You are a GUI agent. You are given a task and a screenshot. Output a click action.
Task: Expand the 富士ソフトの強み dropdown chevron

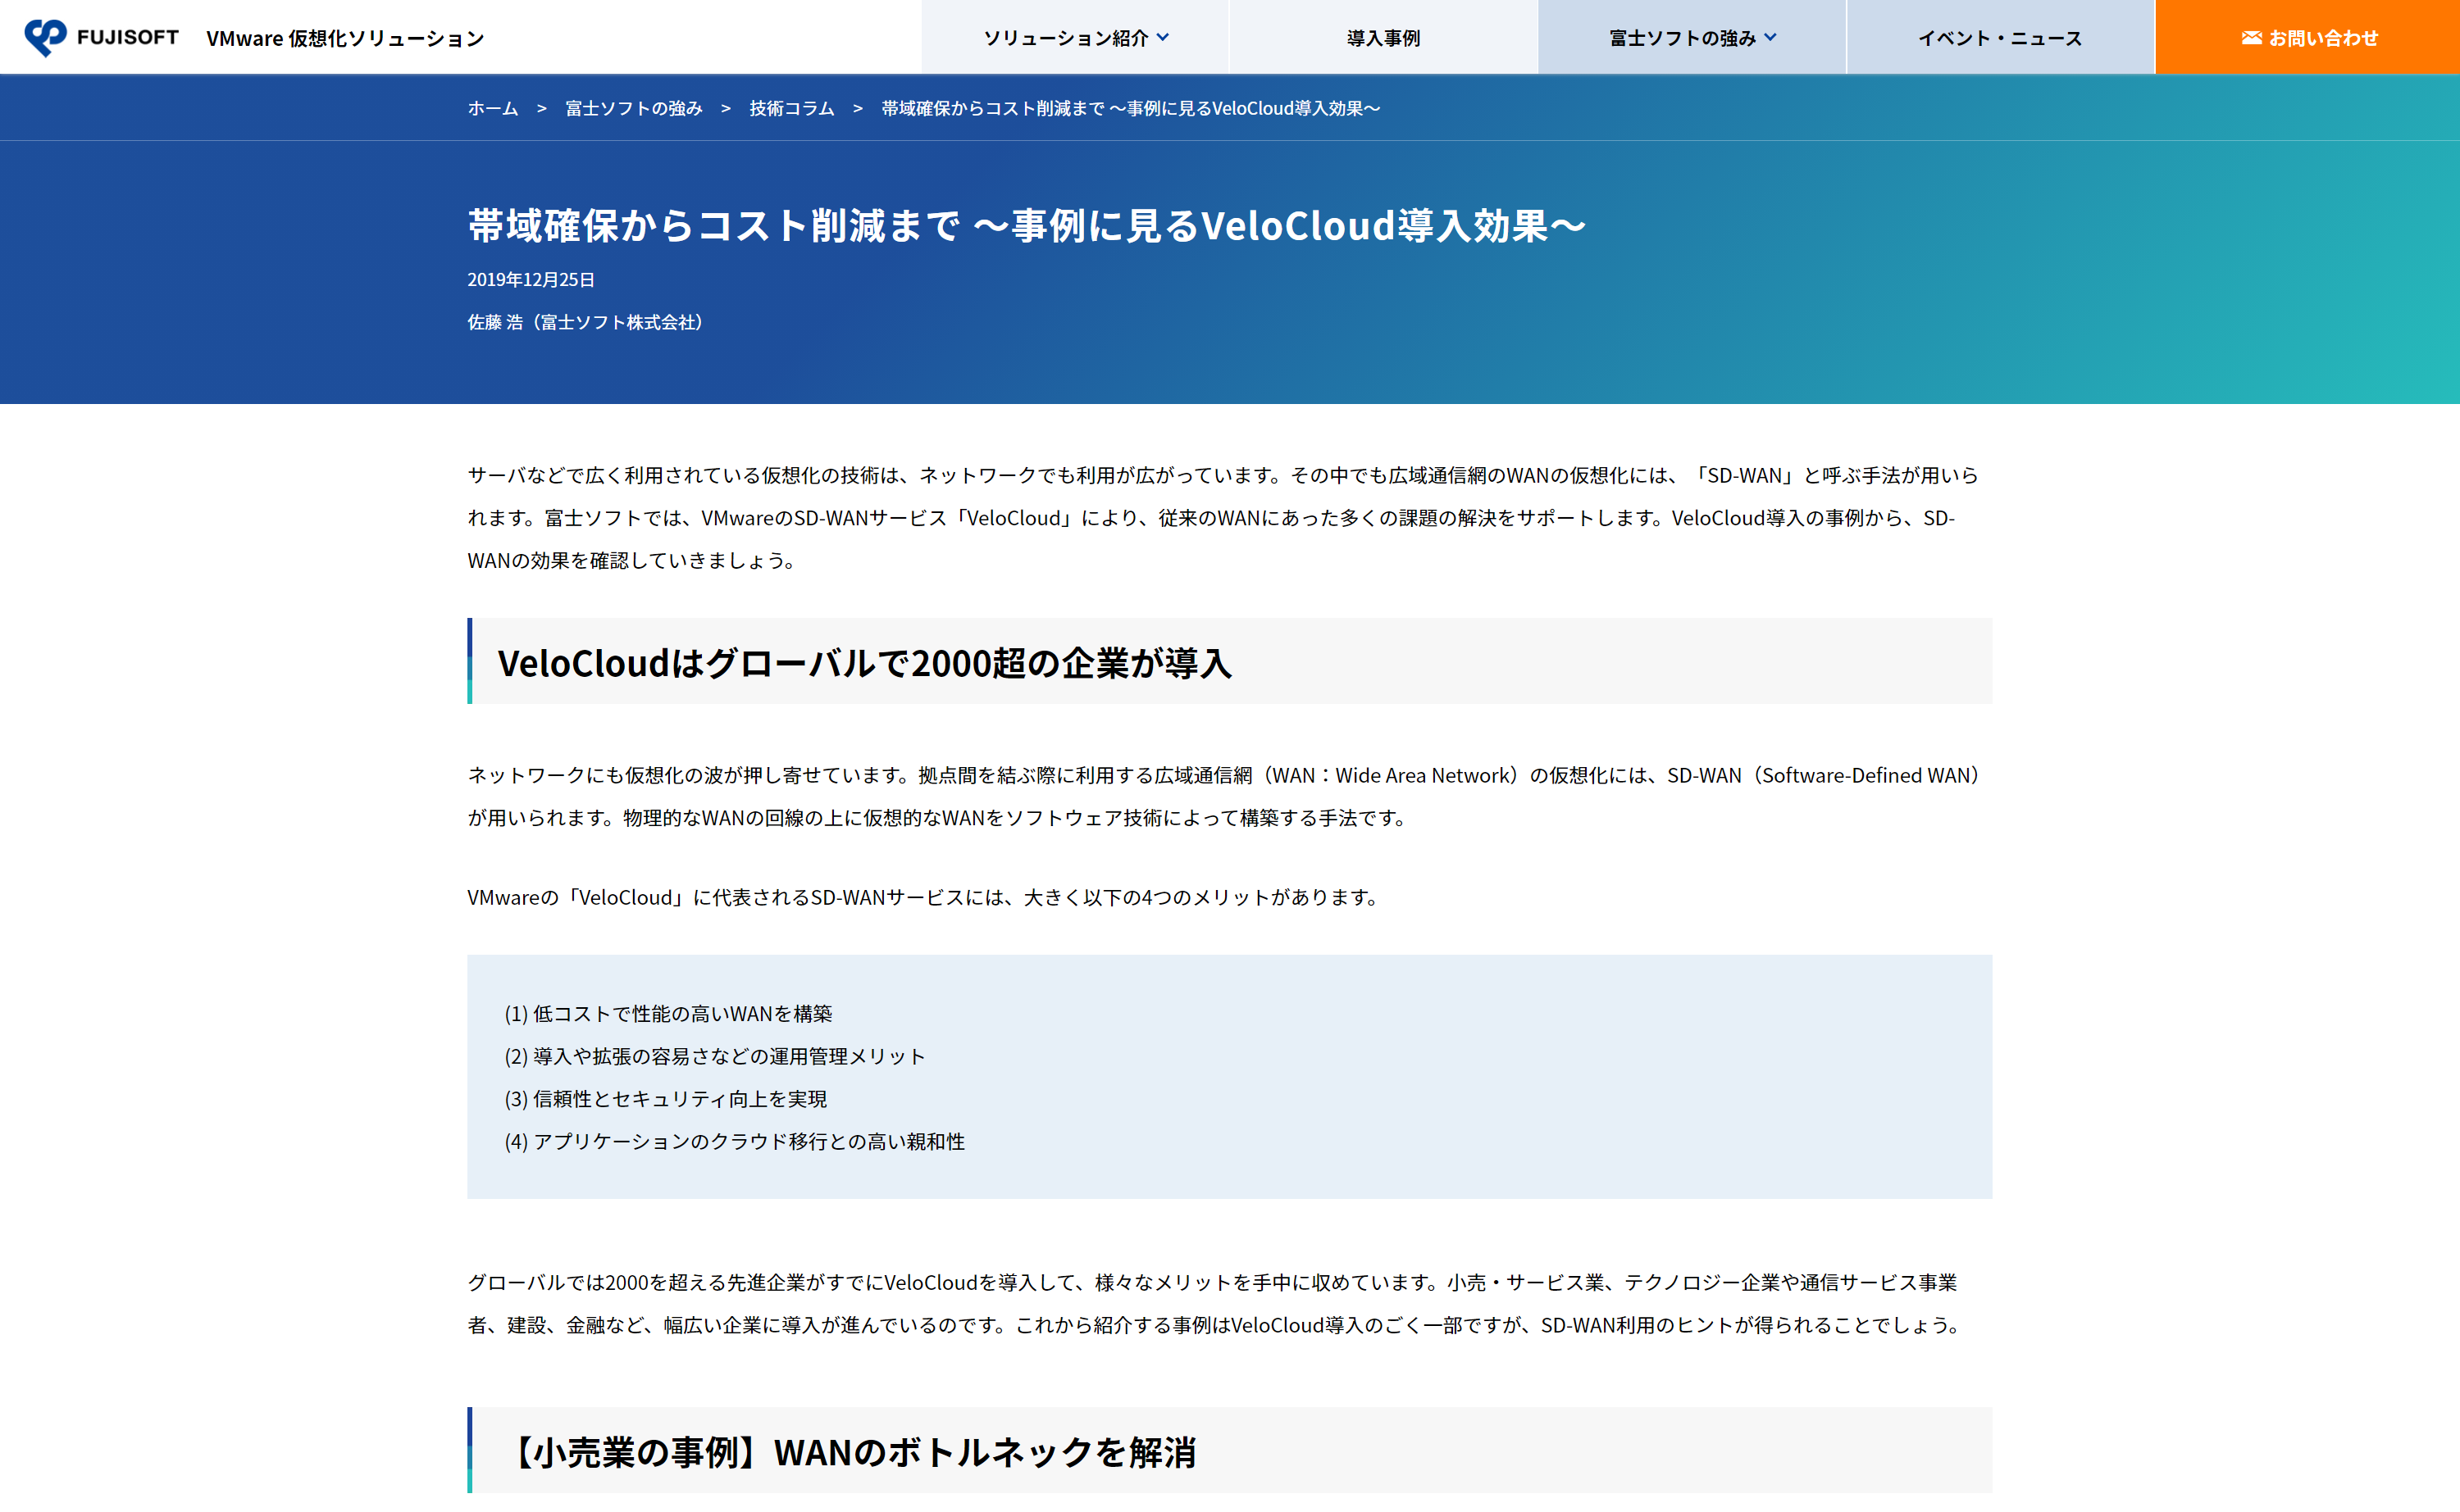(1770, 37)
